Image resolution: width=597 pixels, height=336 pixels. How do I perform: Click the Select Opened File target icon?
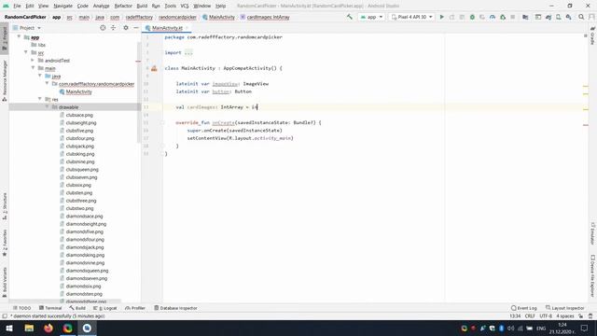[x=103, y=28]
